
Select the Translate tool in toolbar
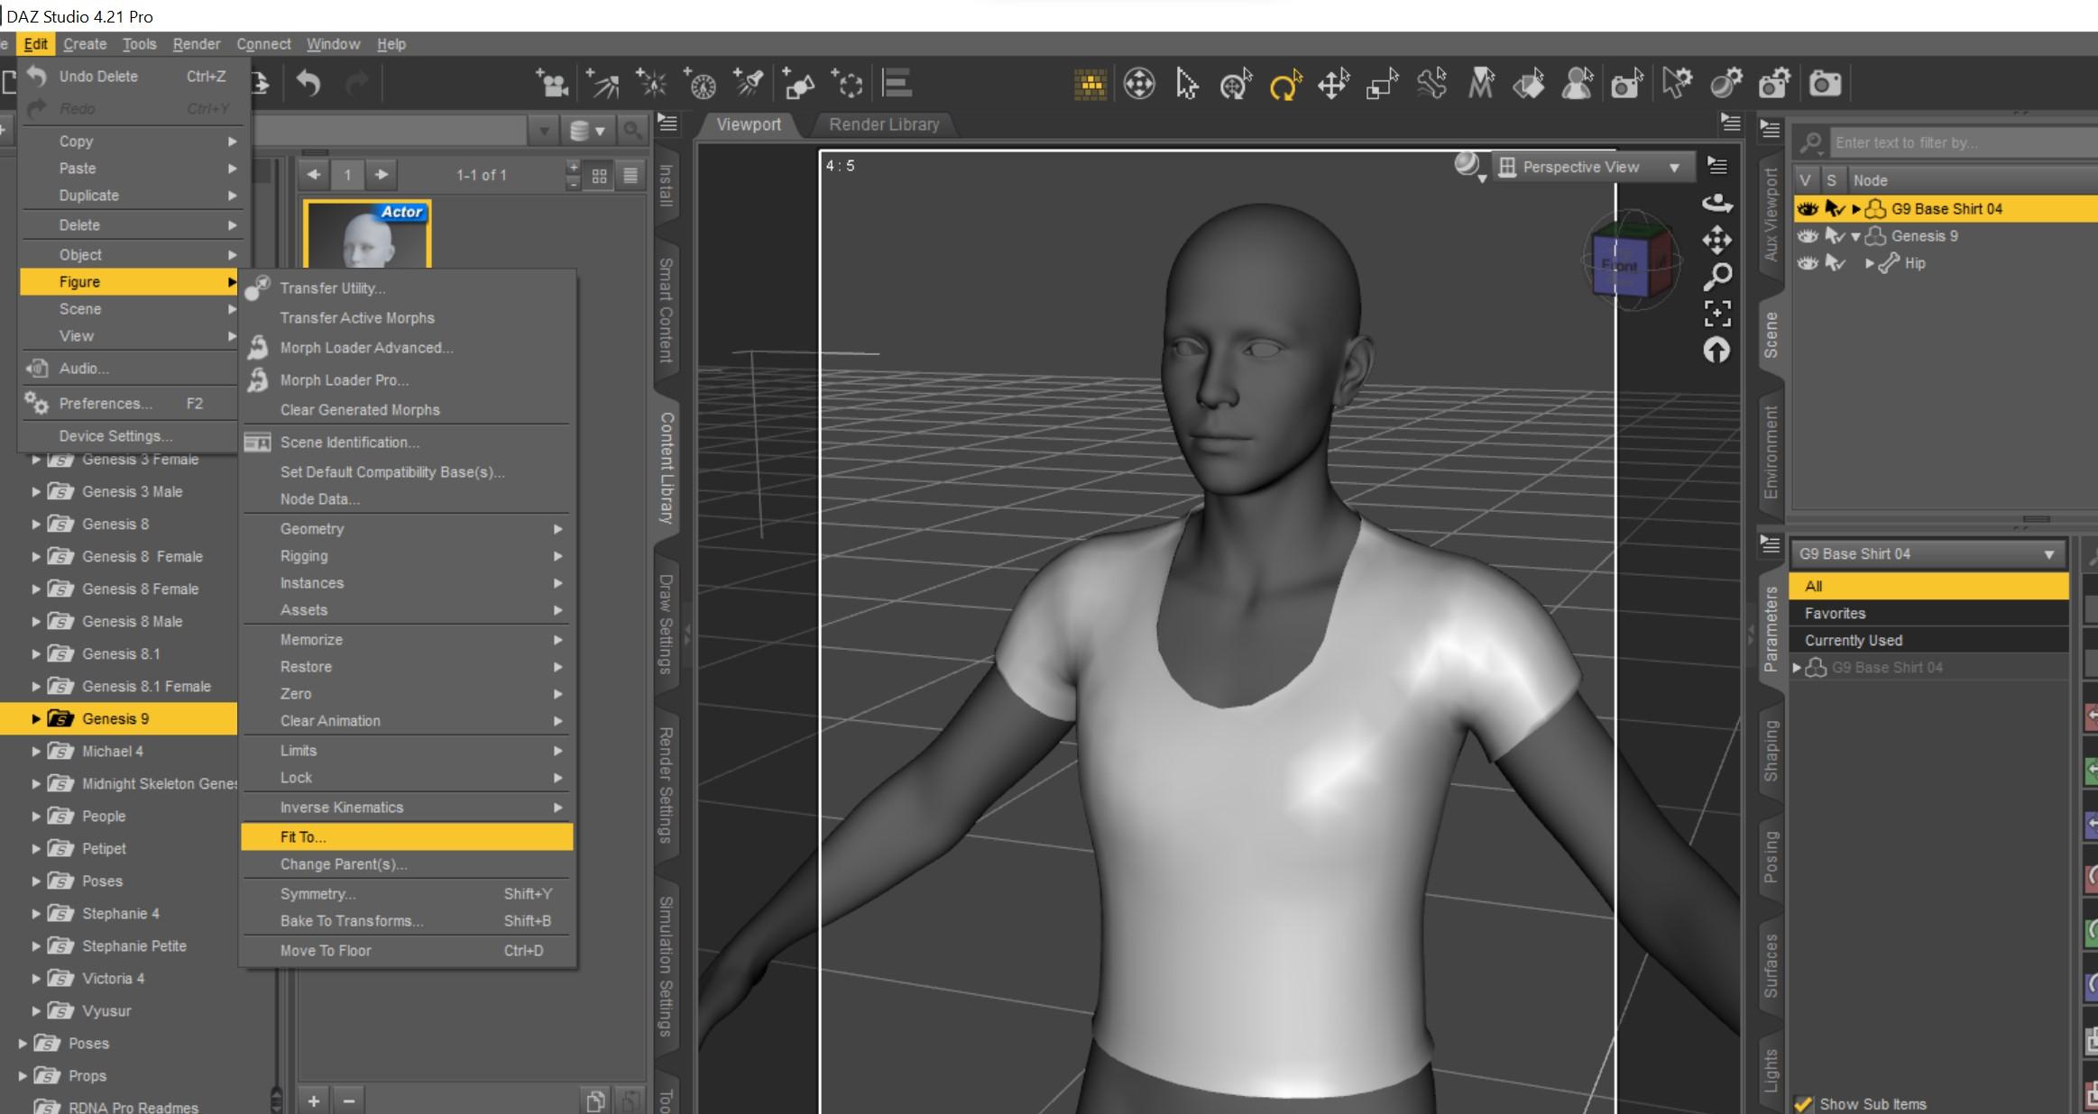pos(1333,86)
